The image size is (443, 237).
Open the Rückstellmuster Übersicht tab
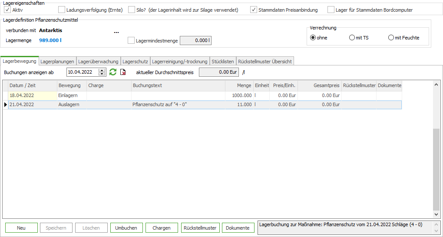pyautogui.click(x=264, y=62)
